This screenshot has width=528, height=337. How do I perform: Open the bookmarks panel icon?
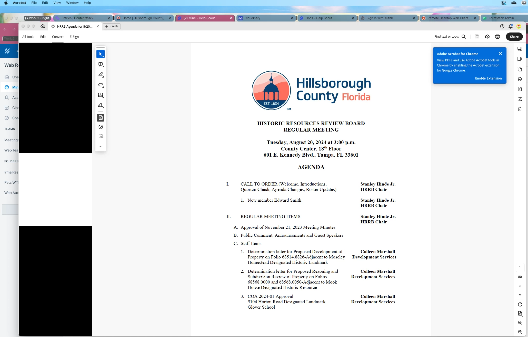tap(520, 59)
